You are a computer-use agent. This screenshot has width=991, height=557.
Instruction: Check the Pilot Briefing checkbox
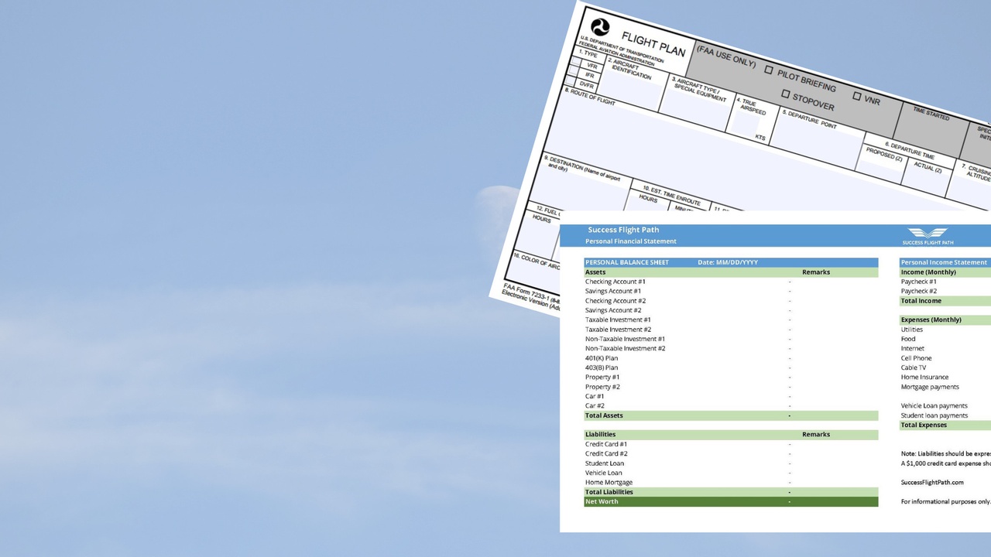[769, 70]
